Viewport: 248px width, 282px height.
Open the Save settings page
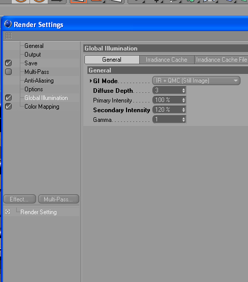[31, 63]
